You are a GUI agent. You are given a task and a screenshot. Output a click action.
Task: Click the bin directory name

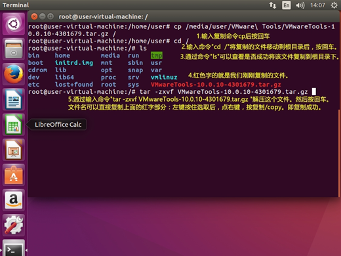click(x=33, y=56)
